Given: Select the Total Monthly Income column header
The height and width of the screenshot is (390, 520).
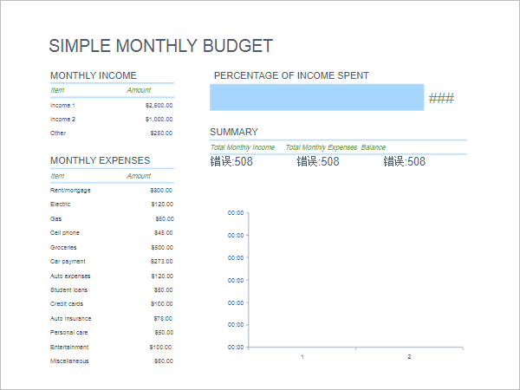Looking at the screenshot, I should coord(242,147).
